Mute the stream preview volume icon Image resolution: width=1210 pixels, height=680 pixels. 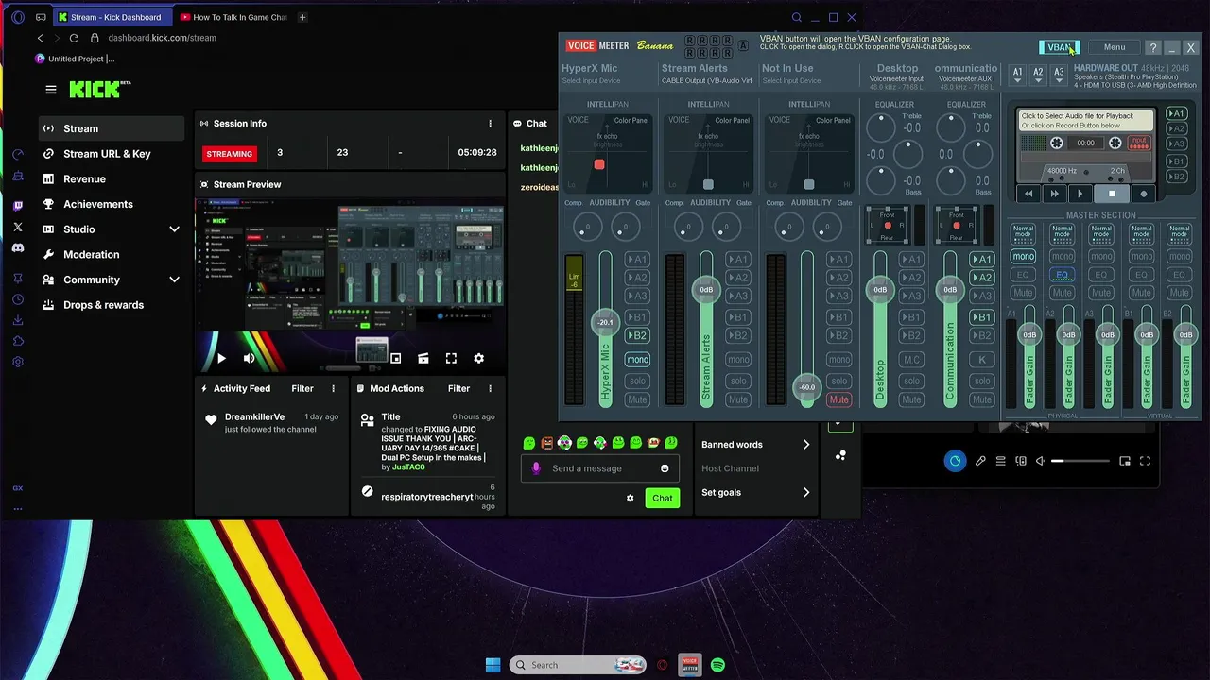point(249,359)
